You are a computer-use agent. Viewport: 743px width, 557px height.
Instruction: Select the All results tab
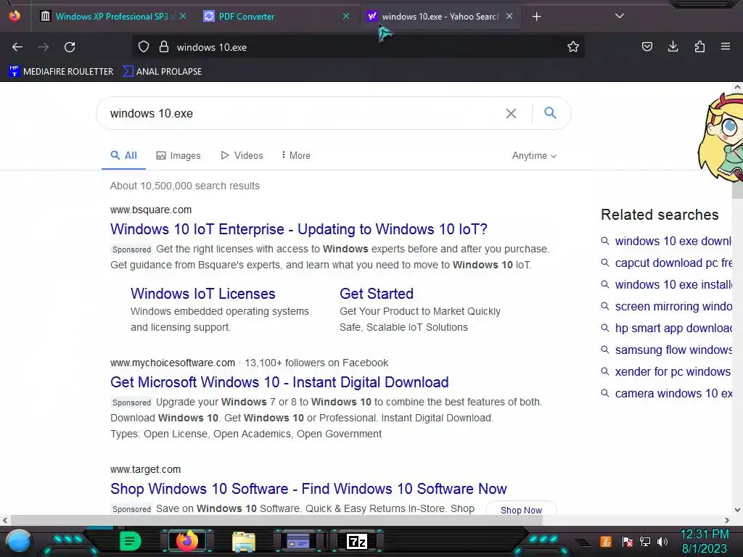point(123,155)
